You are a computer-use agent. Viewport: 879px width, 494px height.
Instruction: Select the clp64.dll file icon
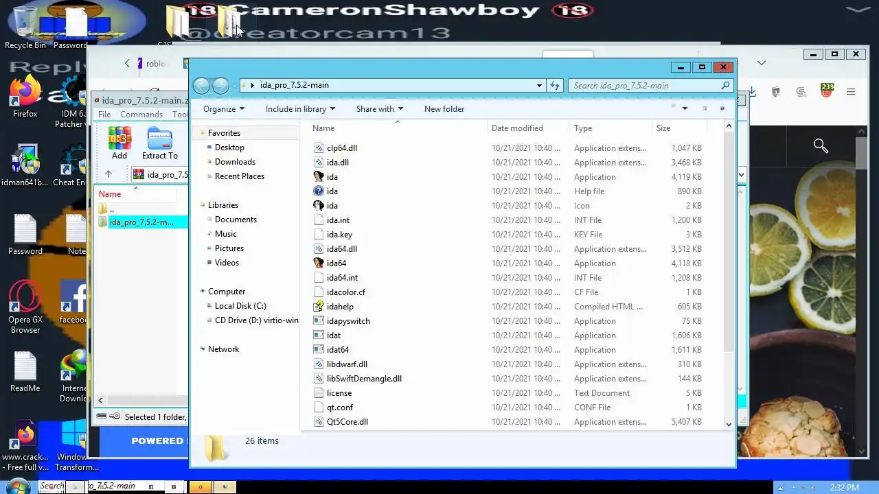[319, 148]
